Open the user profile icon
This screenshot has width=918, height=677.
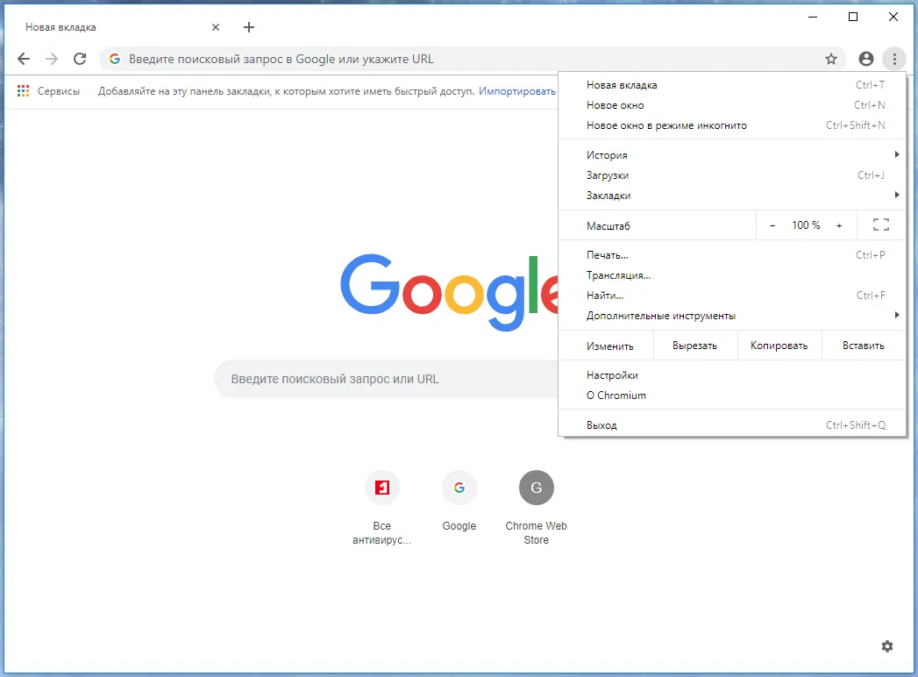pos(866,59)
